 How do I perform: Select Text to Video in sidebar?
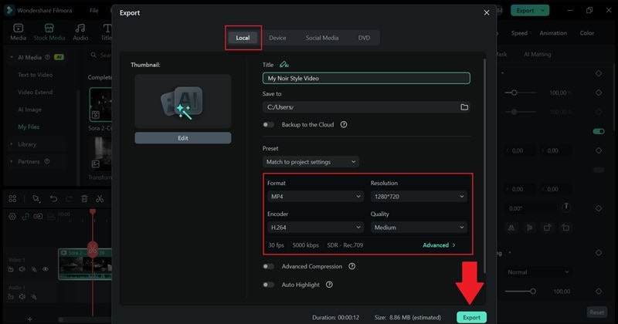35,74
